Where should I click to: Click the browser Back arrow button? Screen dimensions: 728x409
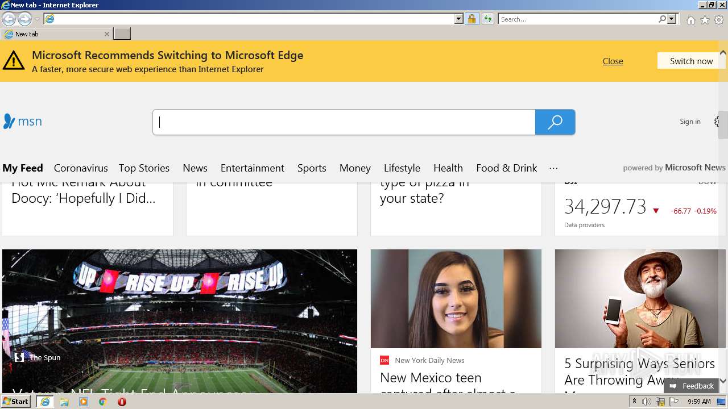9,19
